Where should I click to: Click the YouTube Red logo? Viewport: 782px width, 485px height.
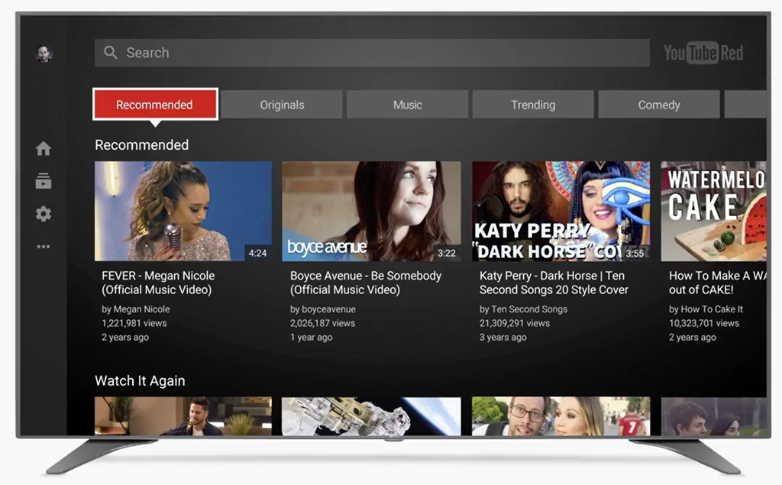coord(703,53)
